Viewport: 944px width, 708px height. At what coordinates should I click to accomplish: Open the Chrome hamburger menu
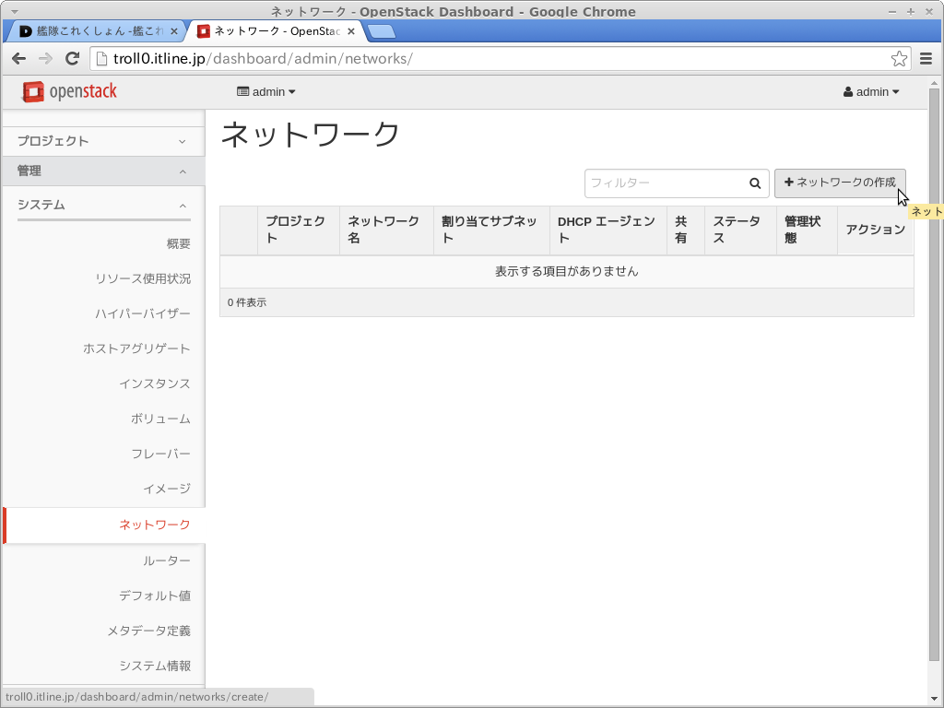[x=926, y=59]
